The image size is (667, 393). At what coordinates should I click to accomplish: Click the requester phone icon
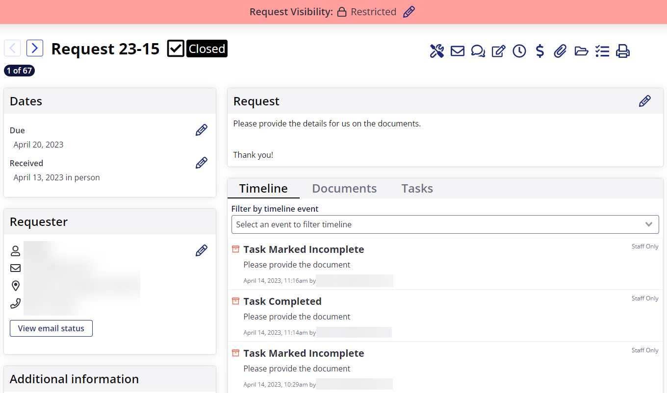tap(16, 303)
